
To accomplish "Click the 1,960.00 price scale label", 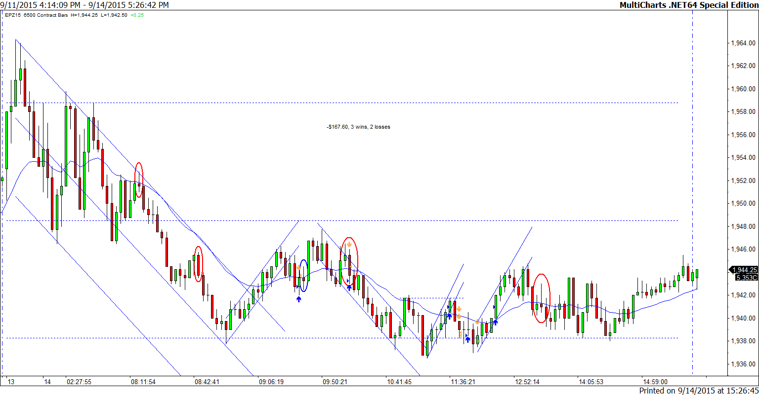I will [x=744, y=89].
